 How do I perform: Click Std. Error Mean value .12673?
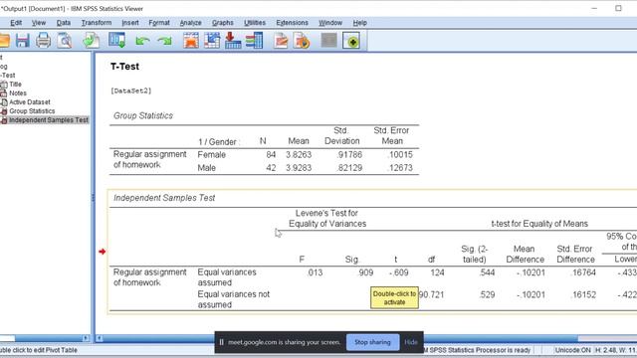tap(400, 168)
